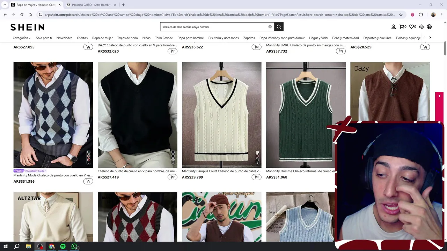Click the page vertical scrollbar
The height and width of the screenshot is (251, 447).
point(445,48)
